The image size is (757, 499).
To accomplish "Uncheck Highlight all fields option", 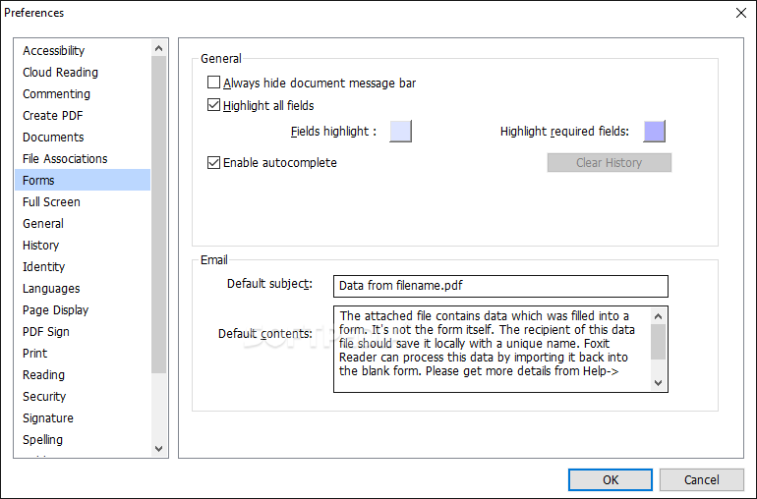I will (x=214, y=105).
